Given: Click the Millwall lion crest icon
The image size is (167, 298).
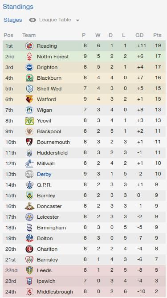Looking at the screenshot, I should coord(29,163).
